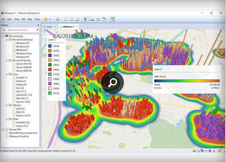Collapse the Microsoft Desktops folder
This screenshot has width=226, height=162.
[7, 40]
